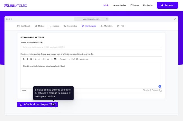The height and width of the screenshot is (121, 183).
Task: Toggle bold formatting in the editor
Action: 24,59
